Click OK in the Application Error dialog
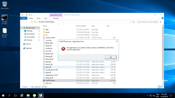 (x=111, y=57)
